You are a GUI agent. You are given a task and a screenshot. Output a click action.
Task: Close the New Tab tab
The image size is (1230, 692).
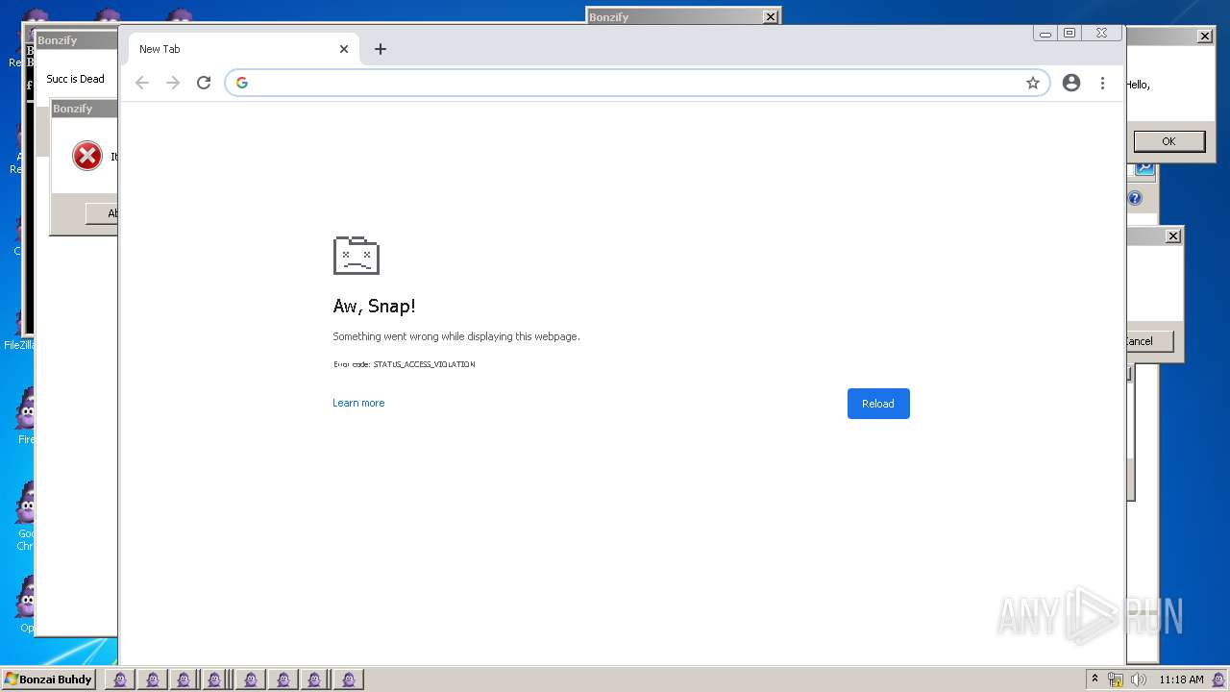coord(344,49)
